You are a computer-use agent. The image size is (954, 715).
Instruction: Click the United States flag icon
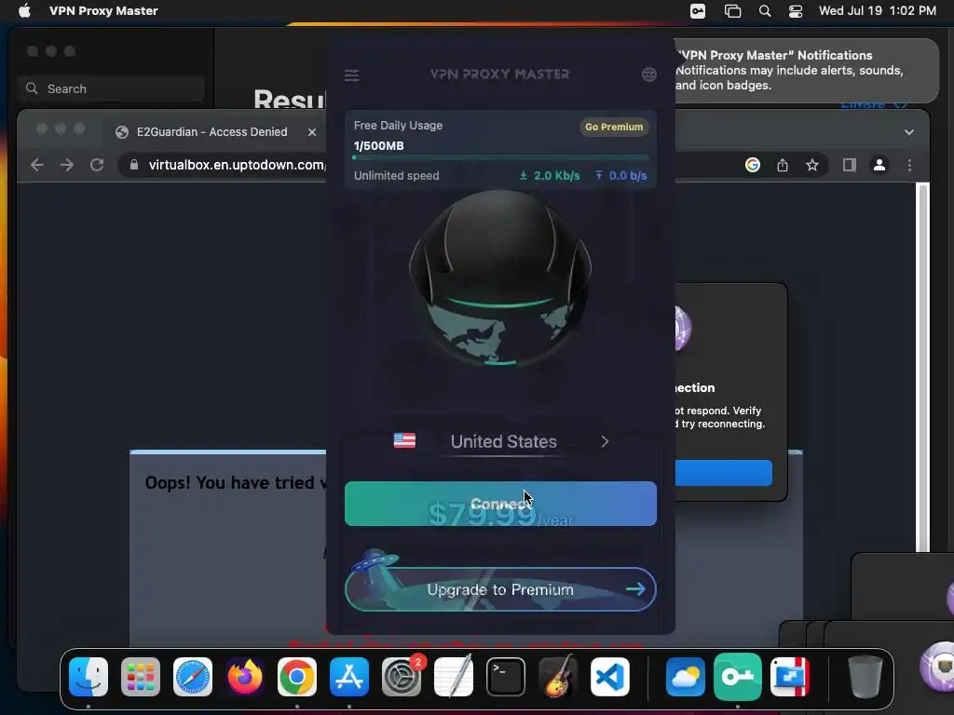404,440
